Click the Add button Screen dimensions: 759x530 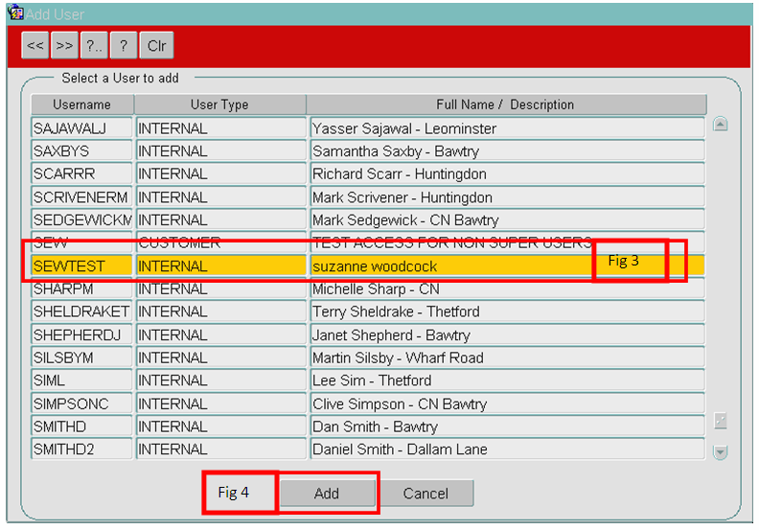[327, 494]
